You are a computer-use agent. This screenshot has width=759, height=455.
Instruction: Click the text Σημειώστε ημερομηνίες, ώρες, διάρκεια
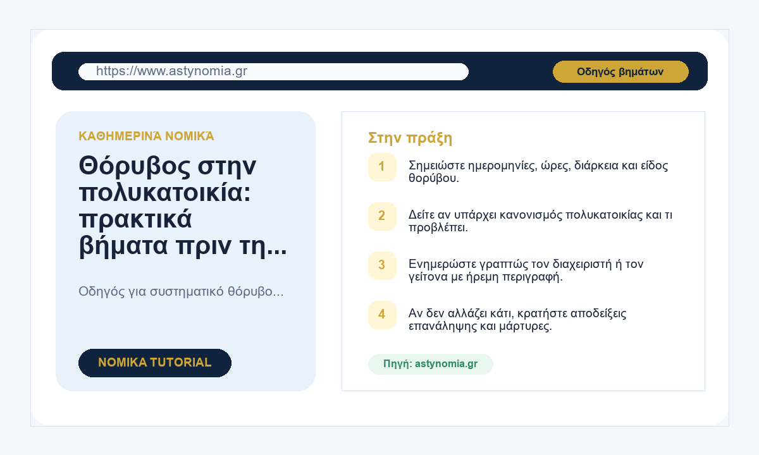pyautogui.click(x=538, y=172)
